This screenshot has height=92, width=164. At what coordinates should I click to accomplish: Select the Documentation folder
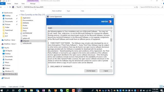tap(28, 20)
